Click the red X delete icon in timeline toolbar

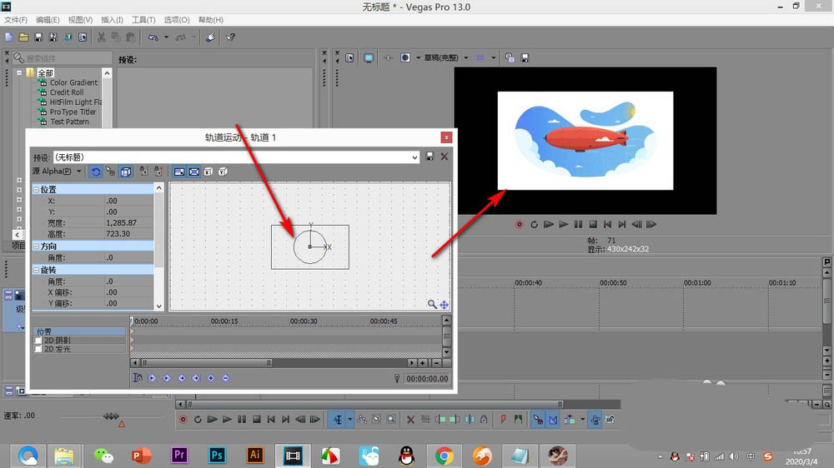[x=410, y=420]
